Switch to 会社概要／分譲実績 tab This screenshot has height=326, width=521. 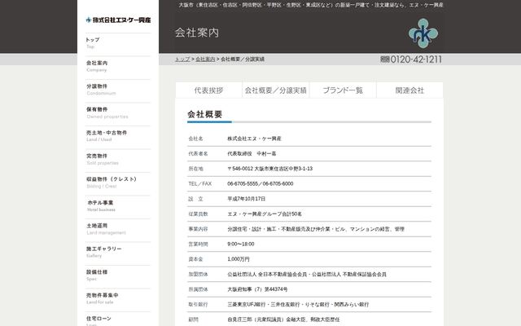pyautogui.click(x=276, y=90)
